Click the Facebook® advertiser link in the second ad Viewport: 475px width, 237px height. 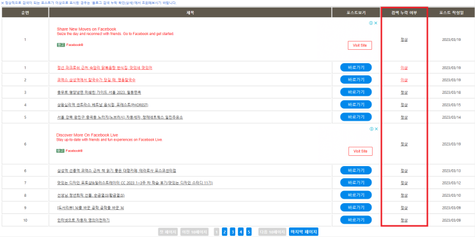click(x=74, y=151)
